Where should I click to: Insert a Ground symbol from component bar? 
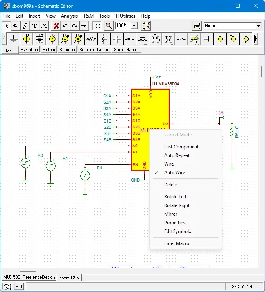point(13,39)
